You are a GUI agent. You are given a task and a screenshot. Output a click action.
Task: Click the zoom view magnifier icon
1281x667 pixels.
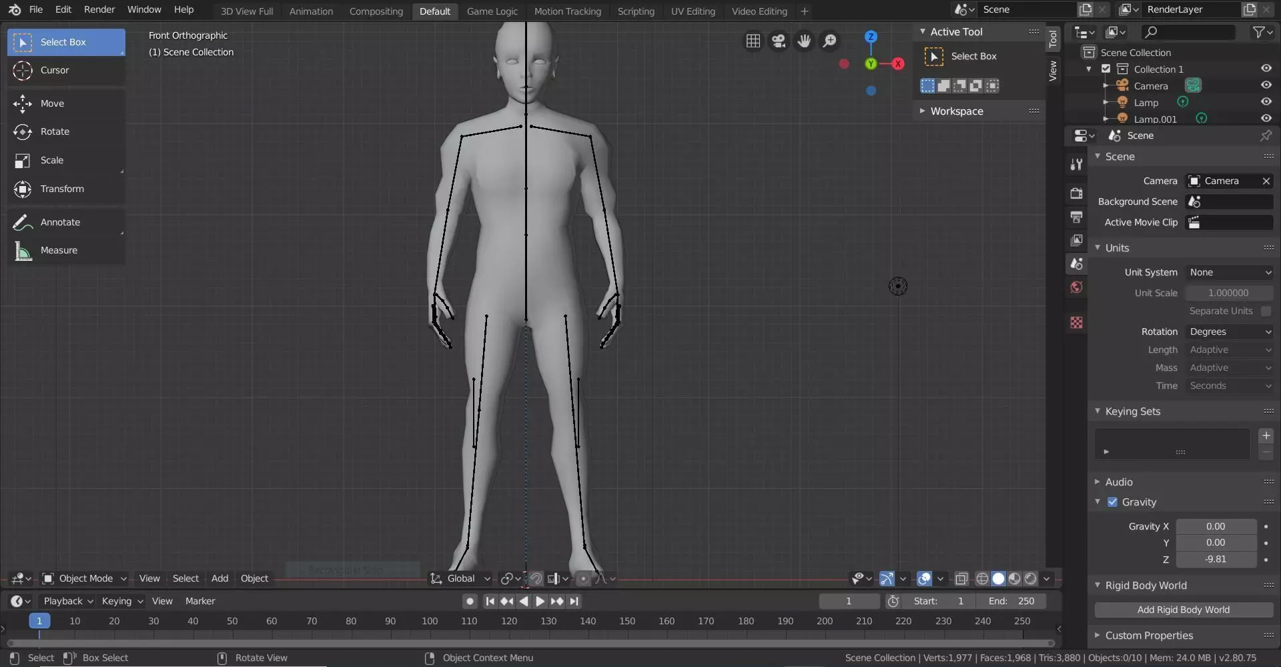coord(829,41)
